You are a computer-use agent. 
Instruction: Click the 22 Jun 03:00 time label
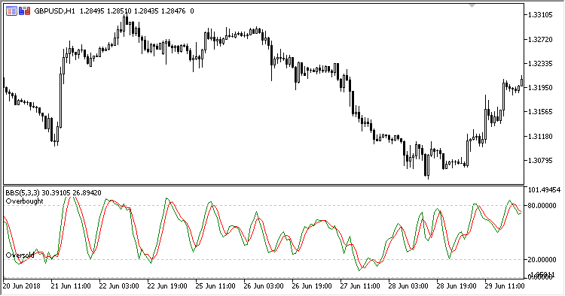coord(119,286)
